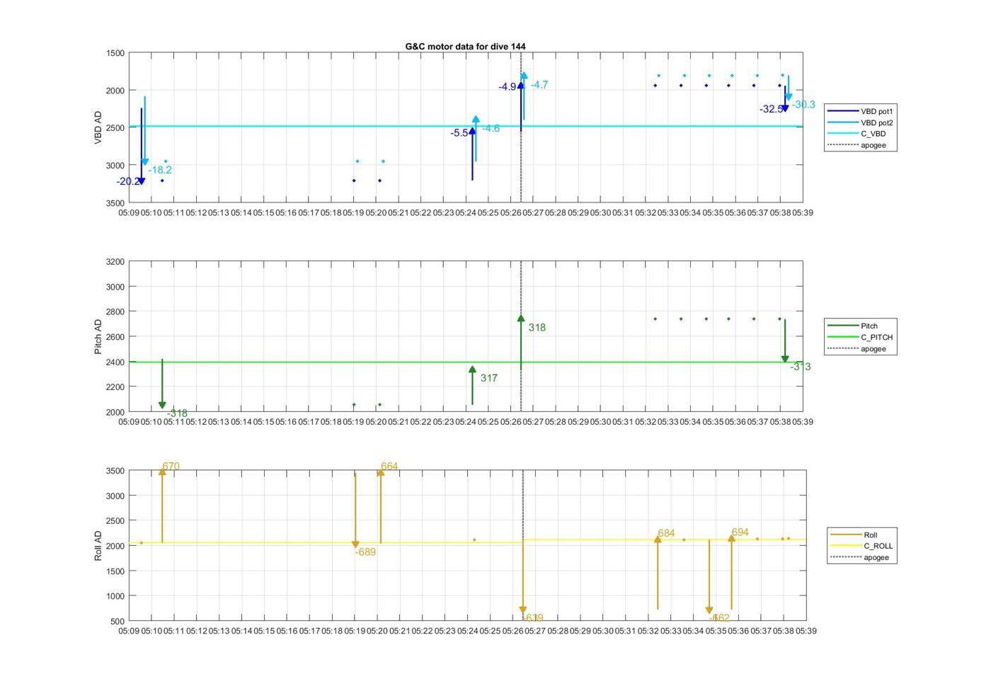Click the "Roll AD" y-axis label

98,546
